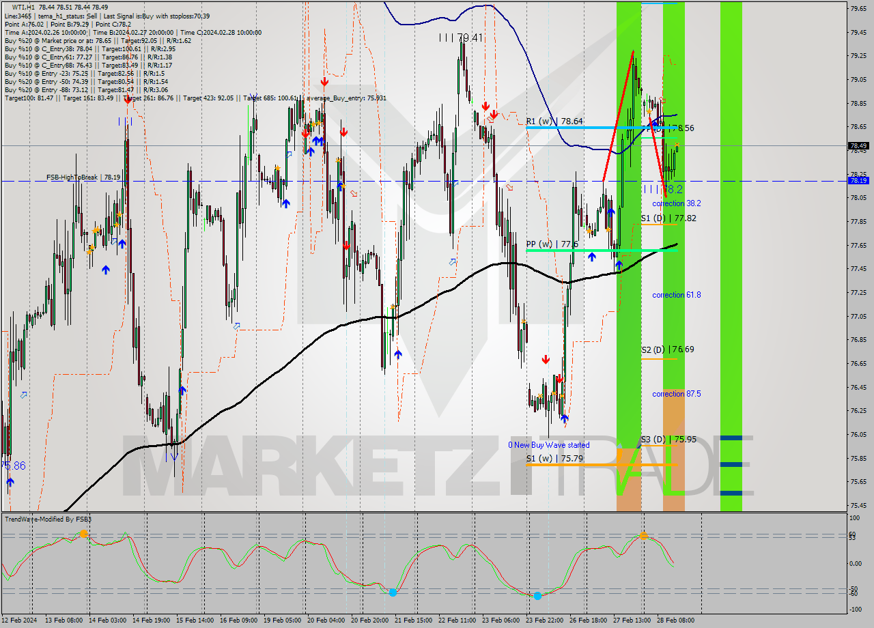This screenshot has width=874, height=628.
Task: Click the 16 Feb 09:00 time label
Action: click(238, 620)
